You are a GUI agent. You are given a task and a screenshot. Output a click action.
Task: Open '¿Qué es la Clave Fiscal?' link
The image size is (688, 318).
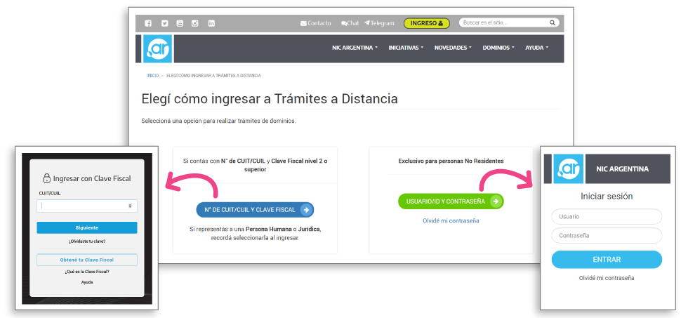[x=87, y=272]
